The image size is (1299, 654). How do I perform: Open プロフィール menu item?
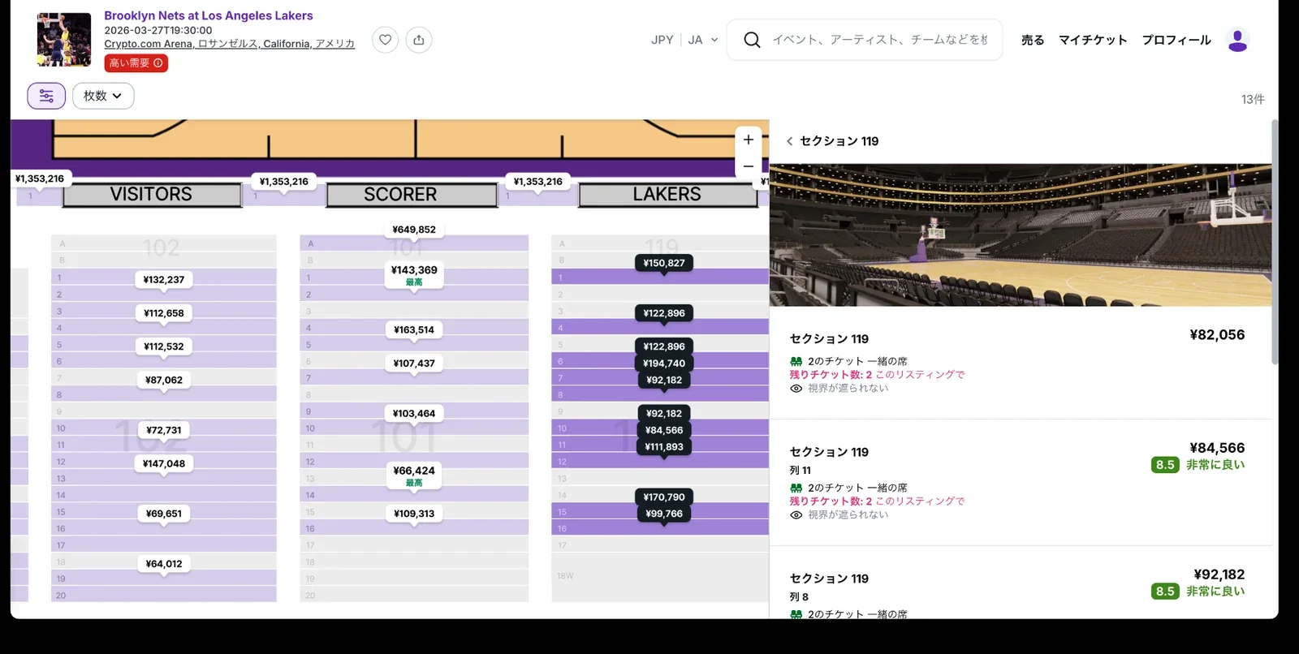coord(1176,40)
